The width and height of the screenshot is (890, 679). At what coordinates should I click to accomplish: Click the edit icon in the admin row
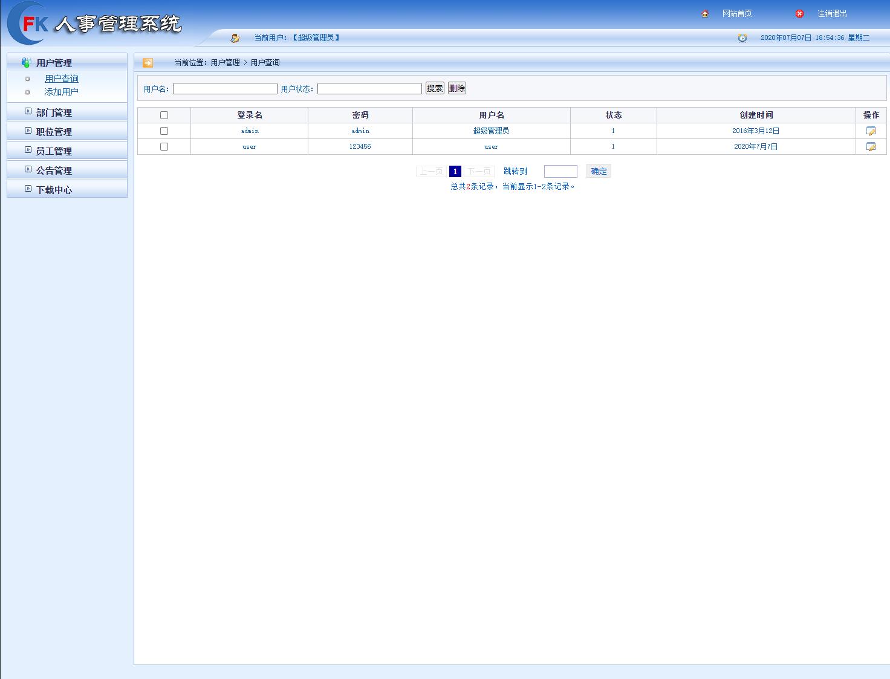coord(870,129)
